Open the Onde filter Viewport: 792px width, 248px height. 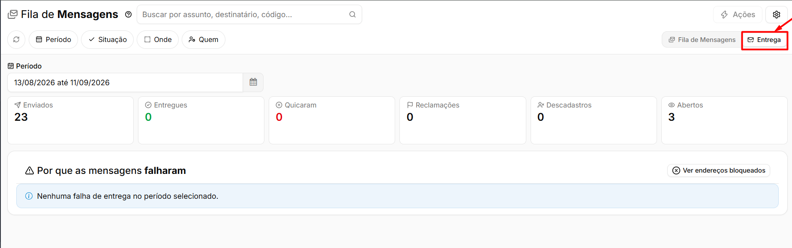(158, 39)
